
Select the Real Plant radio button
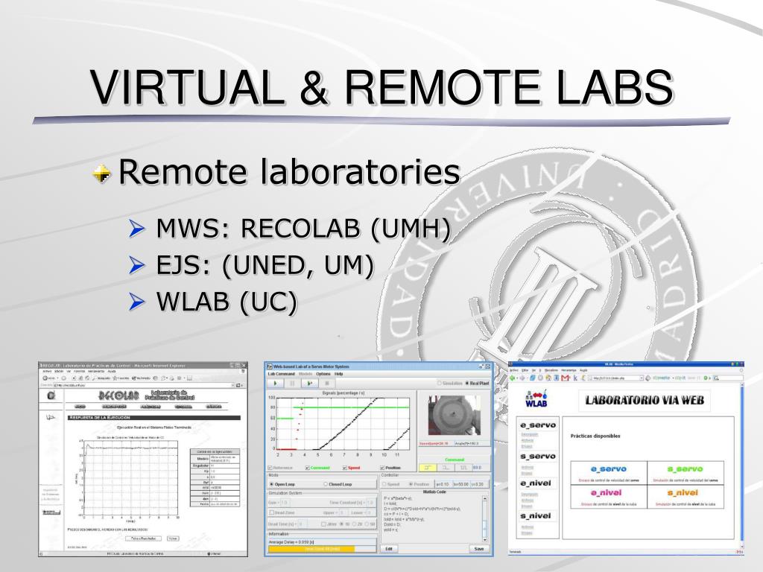pyautogui.click(x=468, y=384)
